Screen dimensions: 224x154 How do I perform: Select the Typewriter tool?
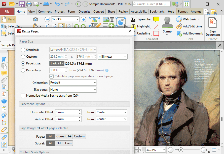point(141,19)
